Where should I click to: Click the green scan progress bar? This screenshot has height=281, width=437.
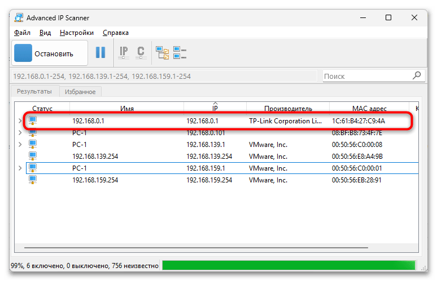pos(289,265)
